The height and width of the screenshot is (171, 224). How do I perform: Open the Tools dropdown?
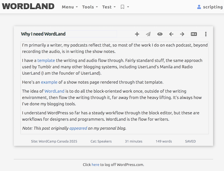(x=90, y=7)
